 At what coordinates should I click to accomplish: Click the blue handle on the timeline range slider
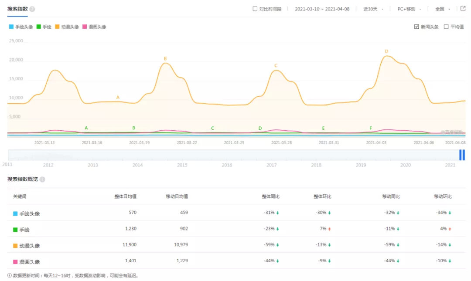pos(462,155)
